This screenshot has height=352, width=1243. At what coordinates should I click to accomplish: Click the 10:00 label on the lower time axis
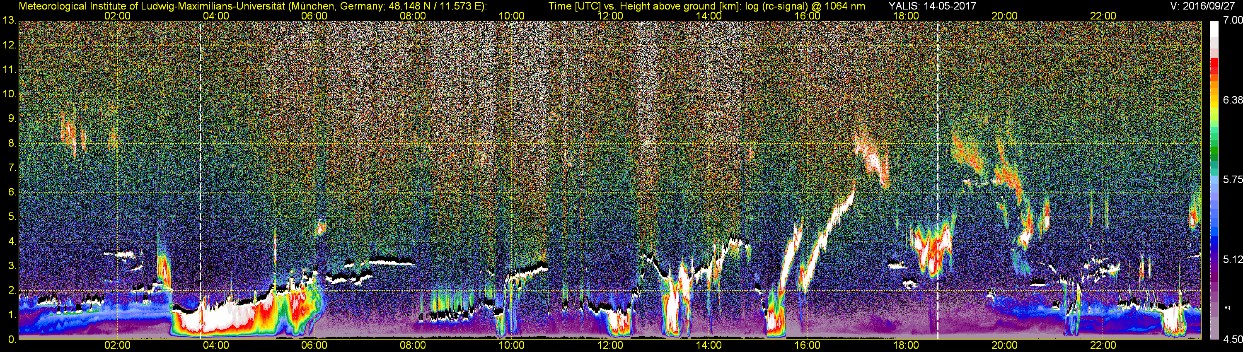pyautogui.click(x=511, y=345)
